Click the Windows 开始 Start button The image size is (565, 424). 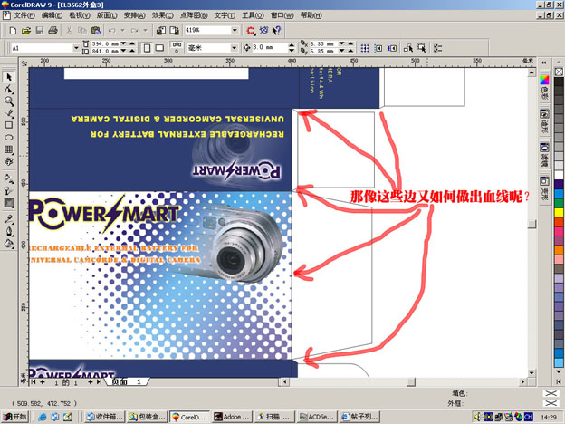pyautogui.click(x=15, y=417)
